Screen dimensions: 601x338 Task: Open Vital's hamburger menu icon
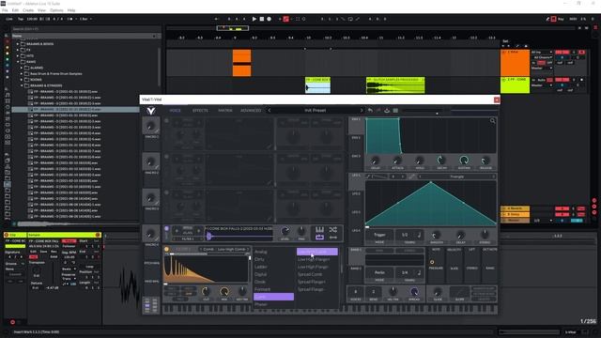pos(395,111)
